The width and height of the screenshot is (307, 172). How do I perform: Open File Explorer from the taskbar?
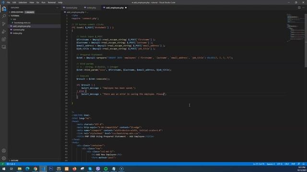pyautogui.click(x=19, y=169)
